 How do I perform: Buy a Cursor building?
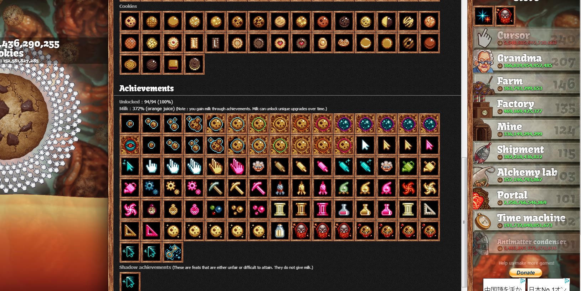pyautogui.click(x=526, y=39)
